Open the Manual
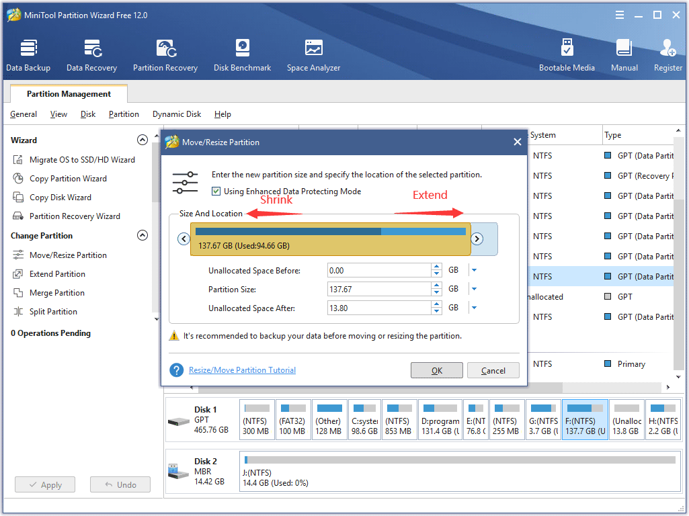The width and height of the screenshot is (689, 516). pos(624,55)
